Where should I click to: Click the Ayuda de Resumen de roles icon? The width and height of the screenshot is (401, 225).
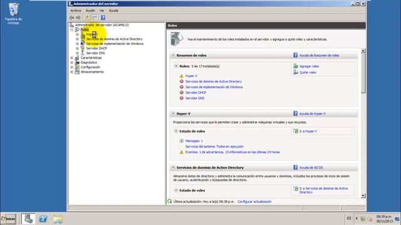(295, 56)
